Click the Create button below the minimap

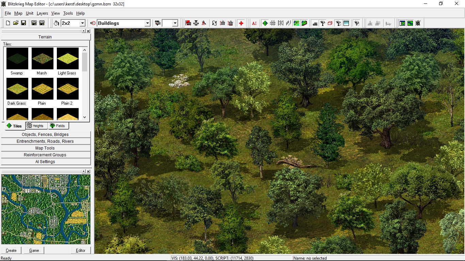(11, 250)
